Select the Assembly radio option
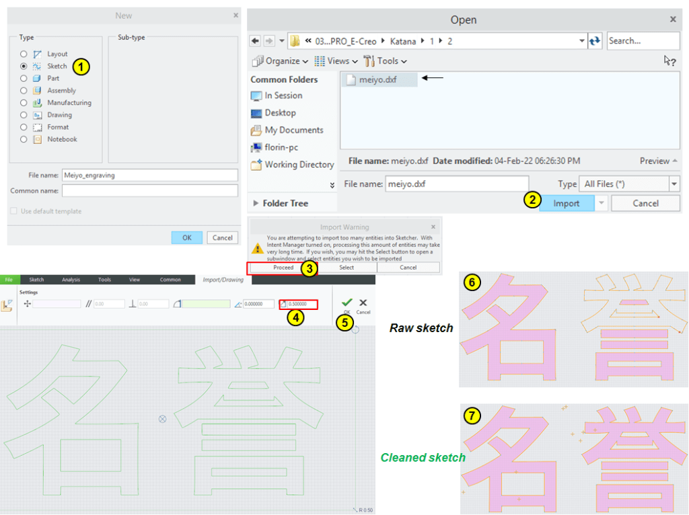 24,91
